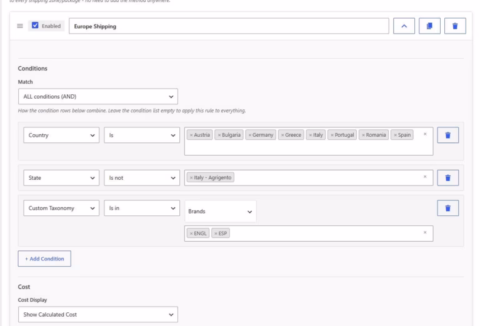Remove the Bulgaria tag
The height and width of the screenshot is (326, 480).
[x=219, y=135]
